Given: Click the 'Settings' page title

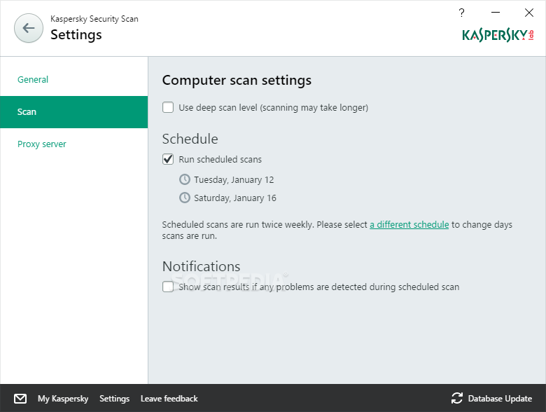Looking at the screenshot, I should point(76,34).
